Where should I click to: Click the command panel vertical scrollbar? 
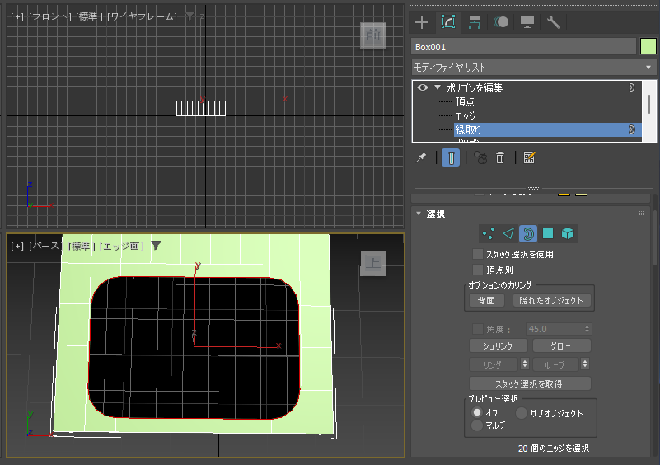tap(655, 240)
